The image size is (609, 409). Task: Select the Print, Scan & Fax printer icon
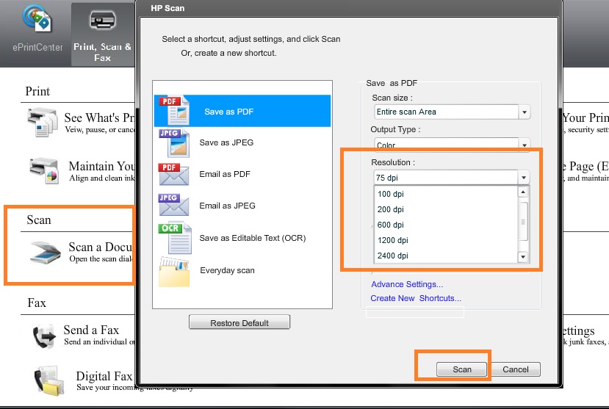coord(102,21)
